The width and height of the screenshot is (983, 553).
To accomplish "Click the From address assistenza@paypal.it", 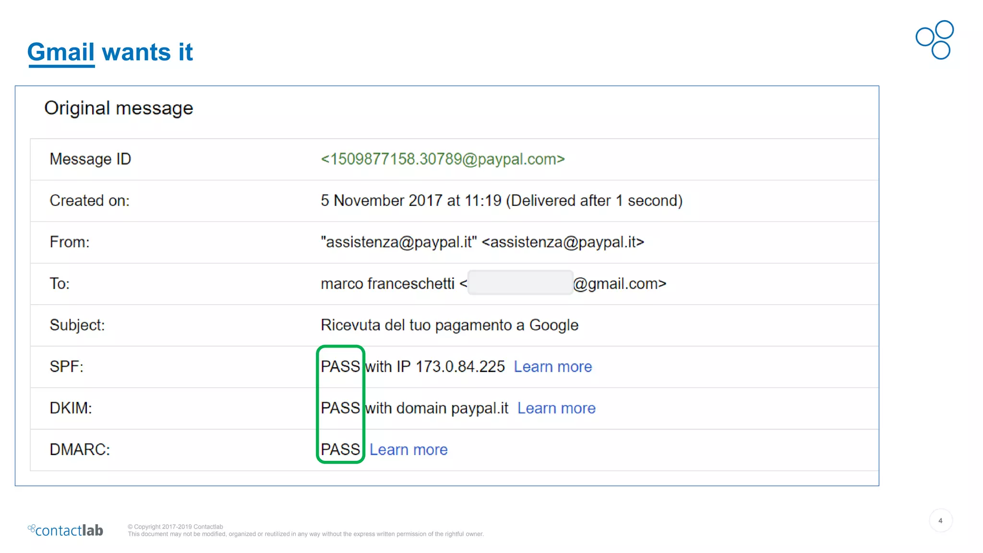I will 482,242.
